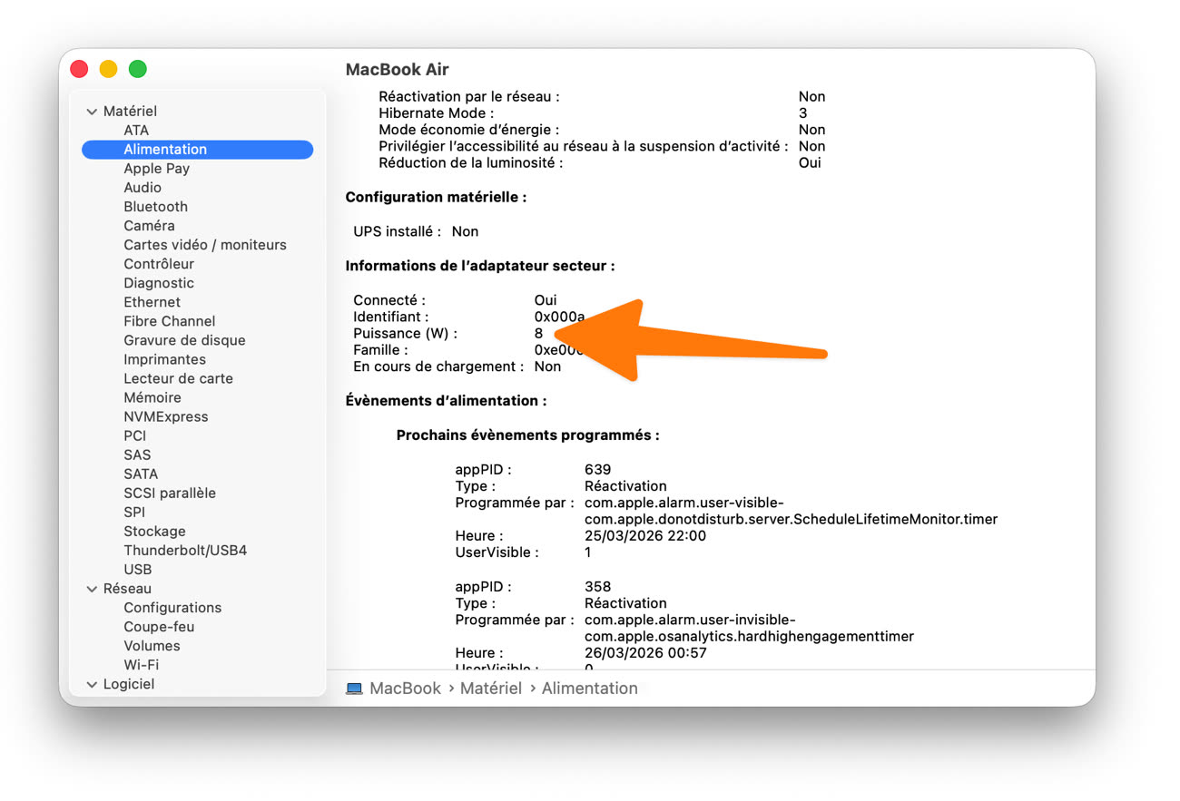Click the yellow minimize window button
Image resolution: width=1180 pixels, height=801 pixels.
108,69
